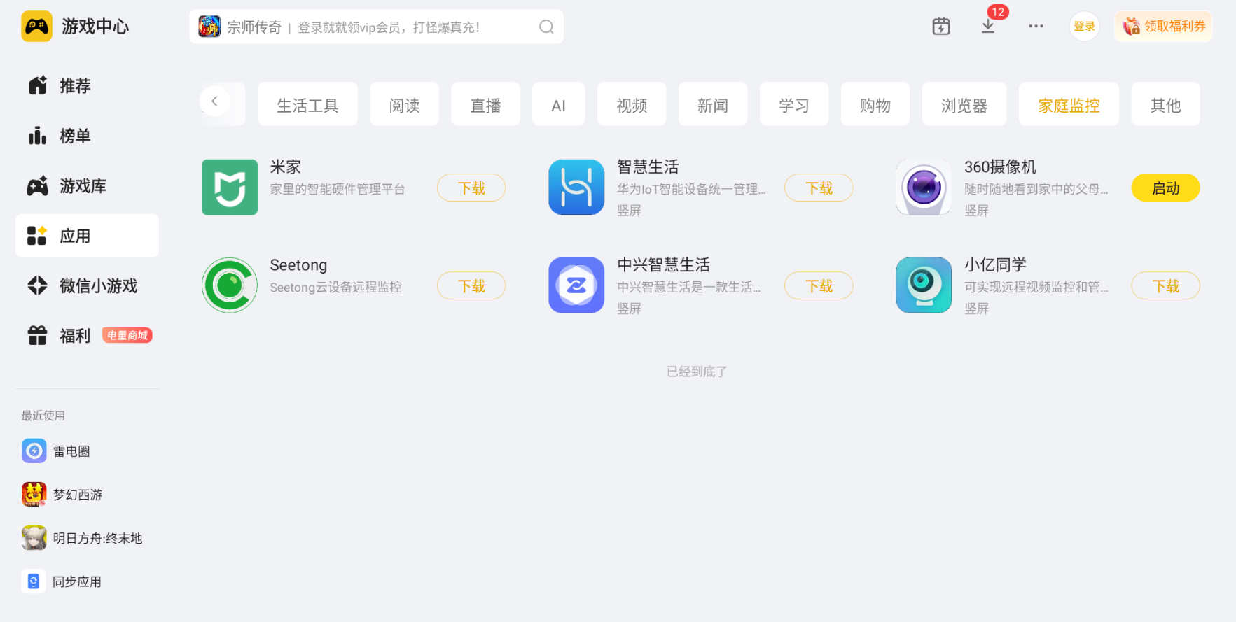
Task: Click the 智慧生活 app icon
Action: pyautogui.click(x=576, y=188)
